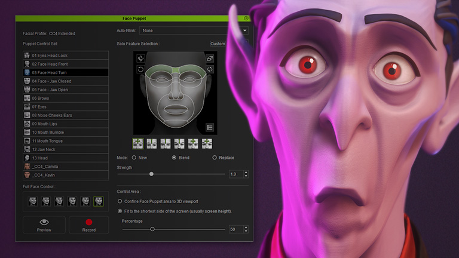Image resolution: width=459 pixels, height=258 pixels.
Task: Click the Percentage slider handle
Action: tap(152, 229)
